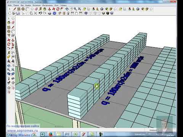
Task: Click the Измерения measurements input box
Action: (167, 130)
